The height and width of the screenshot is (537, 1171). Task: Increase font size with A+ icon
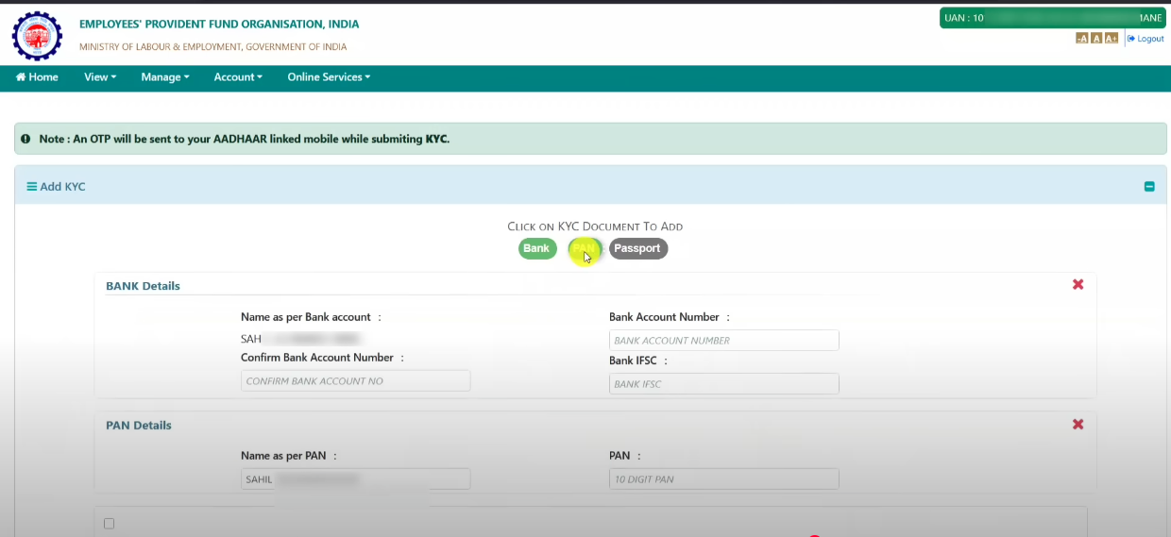point(1112,39)
